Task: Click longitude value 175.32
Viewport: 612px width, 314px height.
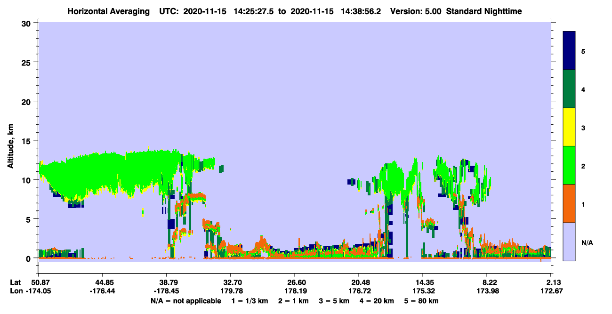Action: (423, 291)
